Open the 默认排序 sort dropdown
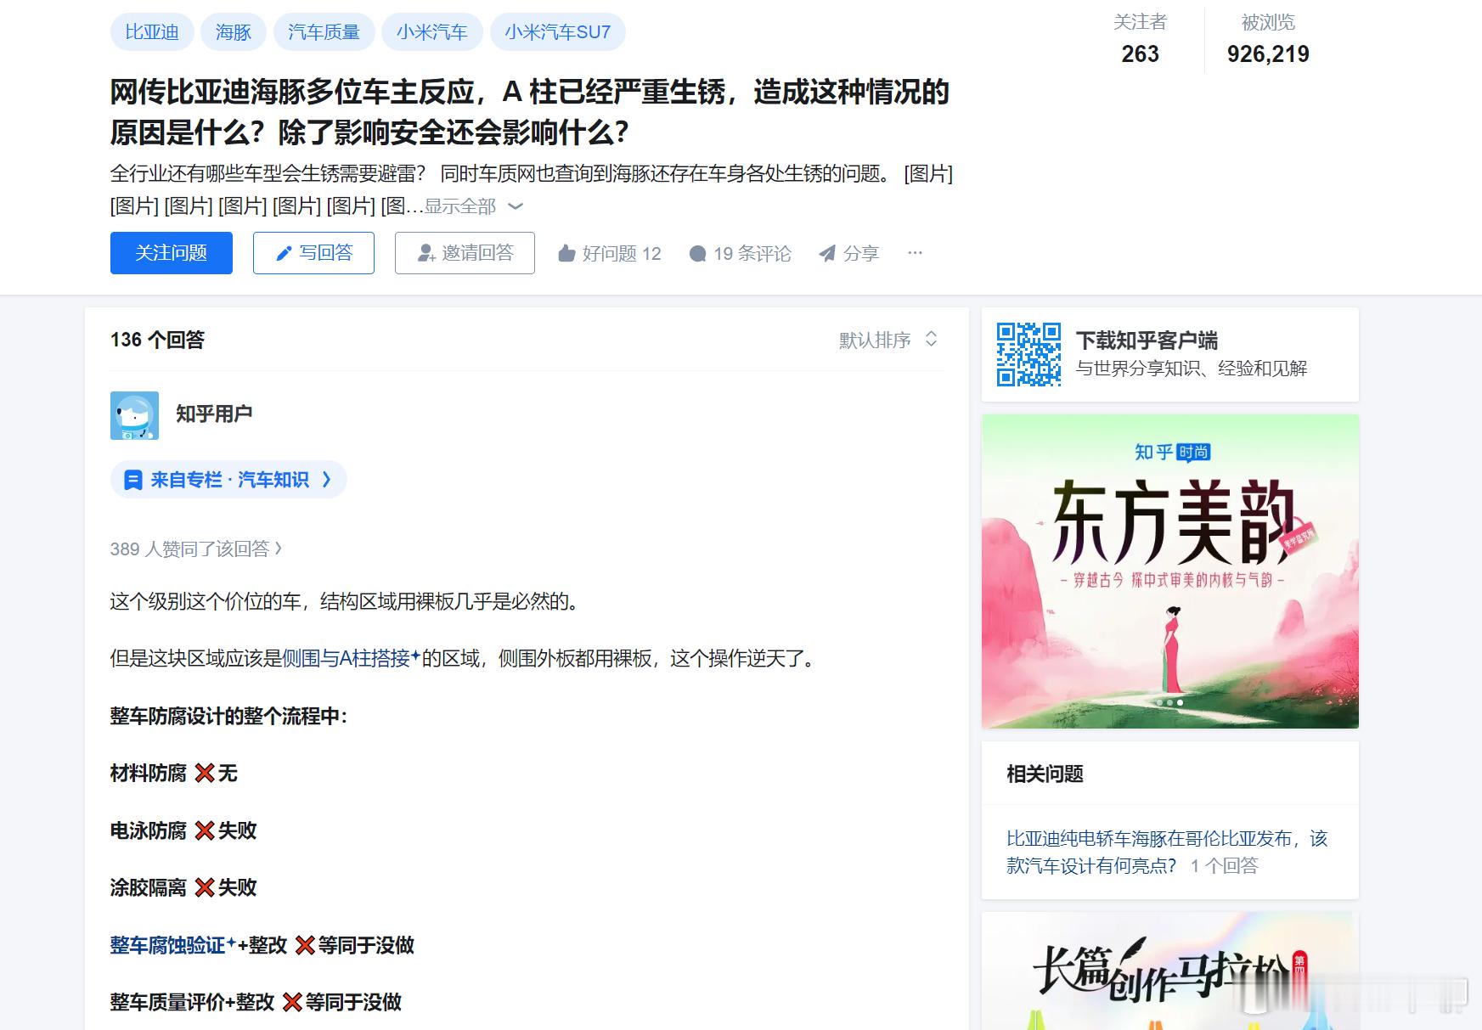 (x=888, y=340)
